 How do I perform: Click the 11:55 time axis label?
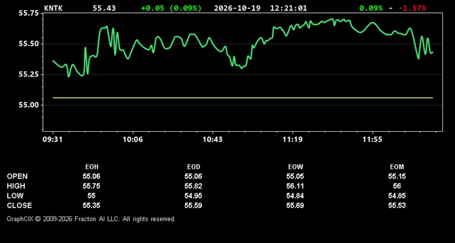point(372,140)
